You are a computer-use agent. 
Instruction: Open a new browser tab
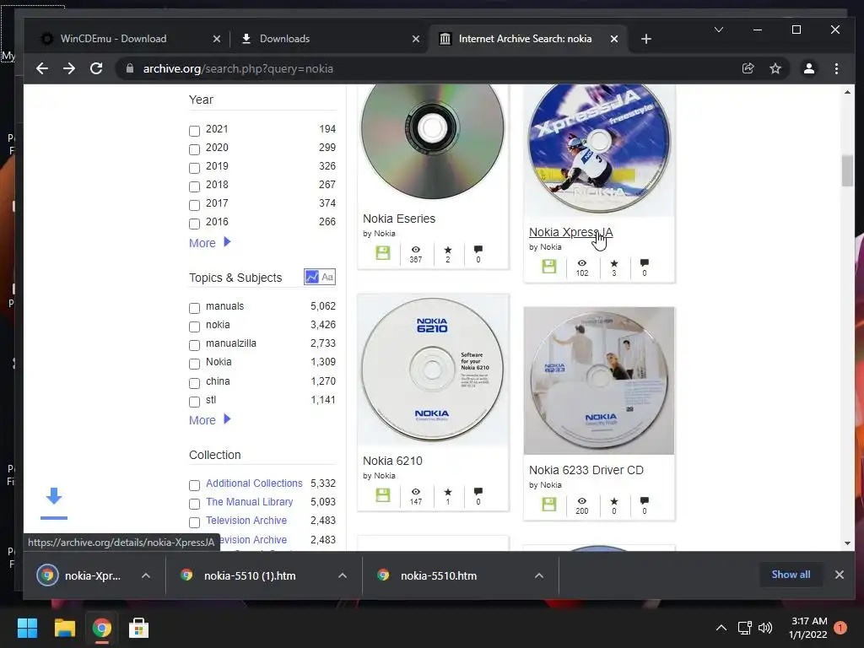[x=646, y=39]
